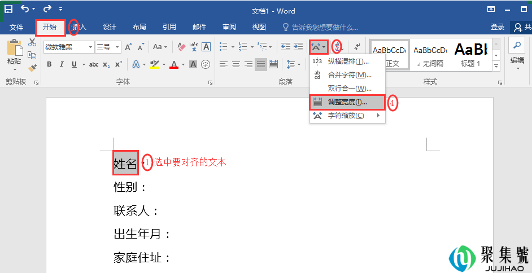Show paragraph marks icon
The width and height of the screenshot is (532, 273).
(357, 47)
